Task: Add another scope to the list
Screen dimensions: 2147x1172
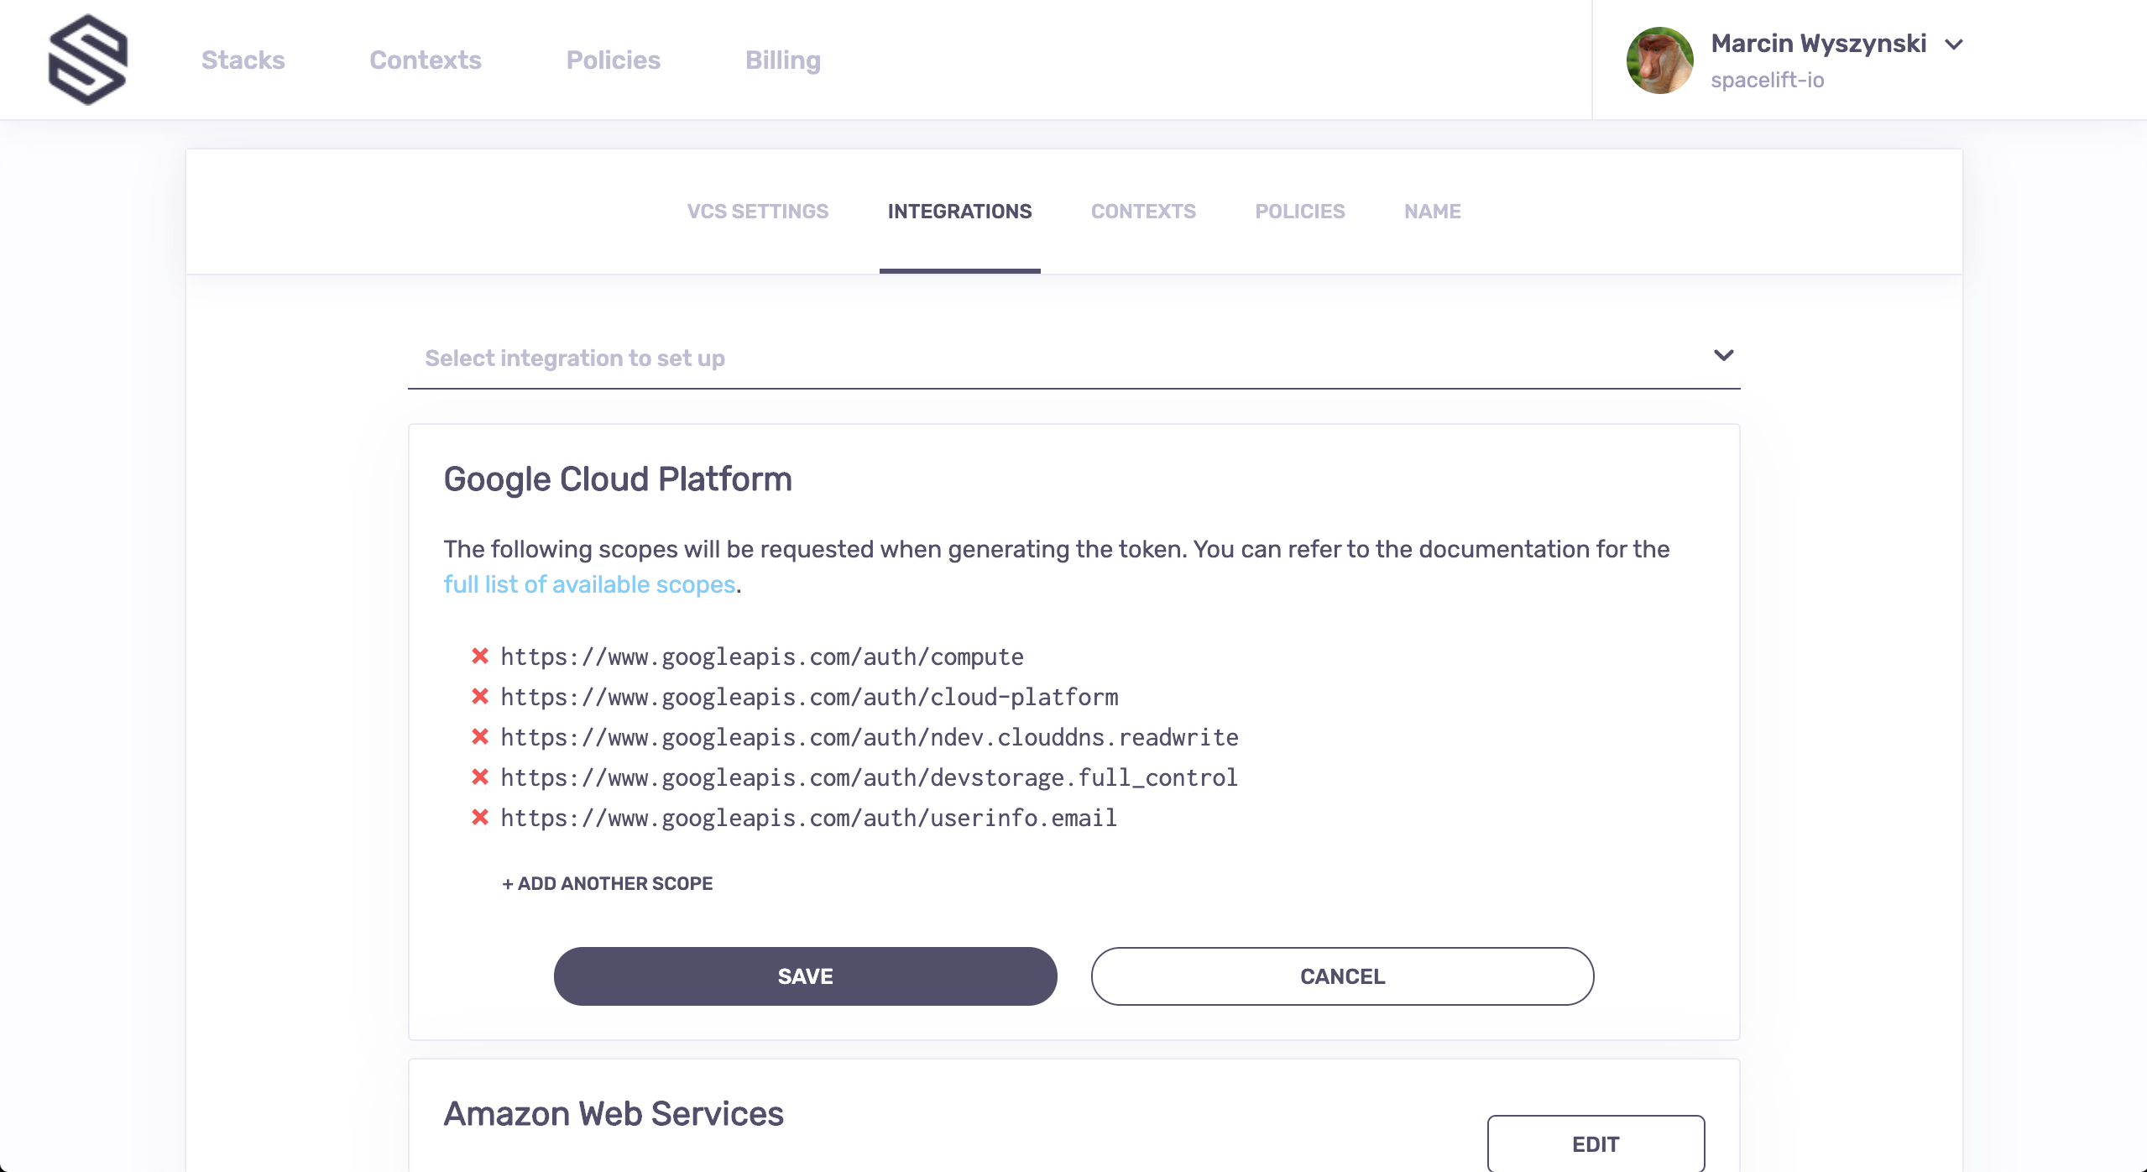Action: click(607, 883)
